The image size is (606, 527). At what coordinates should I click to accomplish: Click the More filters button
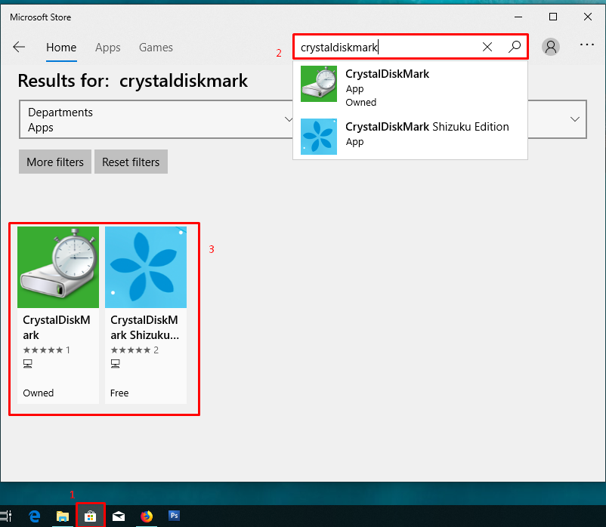pyautogui.click(x=54, y=162)
